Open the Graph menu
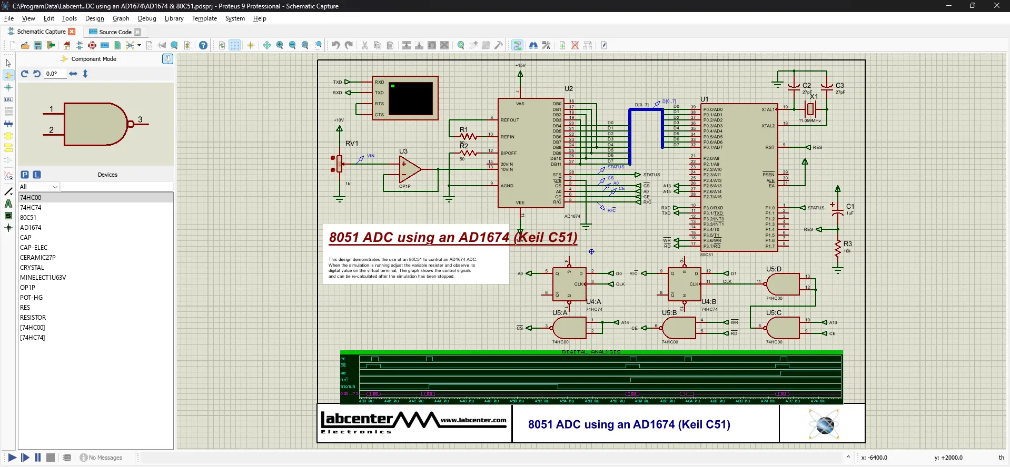The width and height of the screenshot is (1010, 467). coord(121,18)
